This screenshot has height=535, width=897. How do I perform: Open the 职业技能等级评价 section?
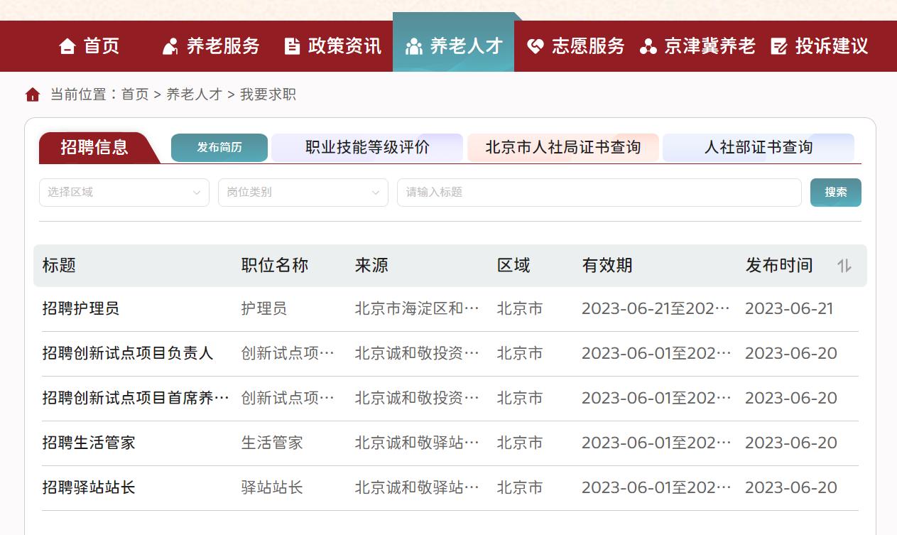[367, 147]
